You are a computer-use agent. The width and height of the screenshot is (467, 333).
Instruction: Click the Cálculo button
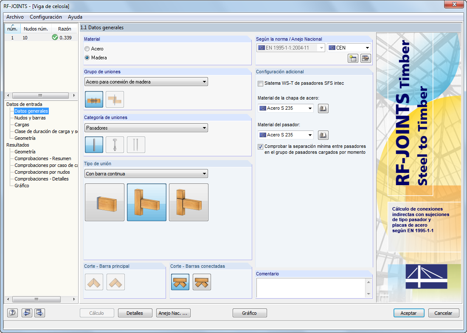[x=97, y=313]
